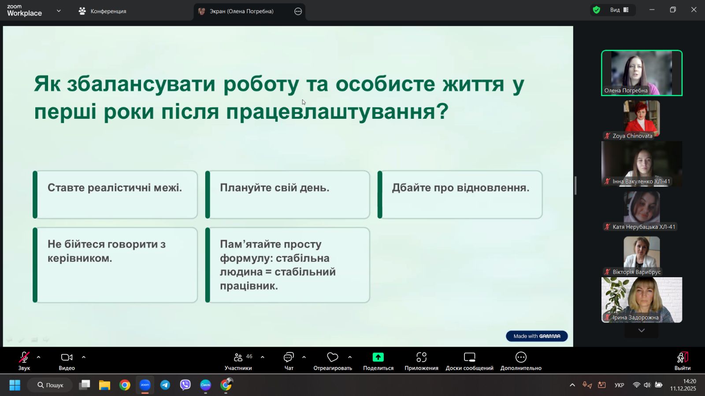The width and height of the screenshot is (705, 396).
Task: Click the green Поделиться share screen icon
Action: coord(378,358)
